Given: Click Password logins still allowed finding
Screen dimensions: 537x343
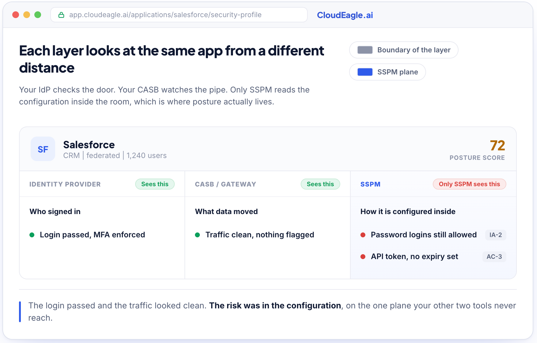Looking at the screenshot, I should (424, 235).
